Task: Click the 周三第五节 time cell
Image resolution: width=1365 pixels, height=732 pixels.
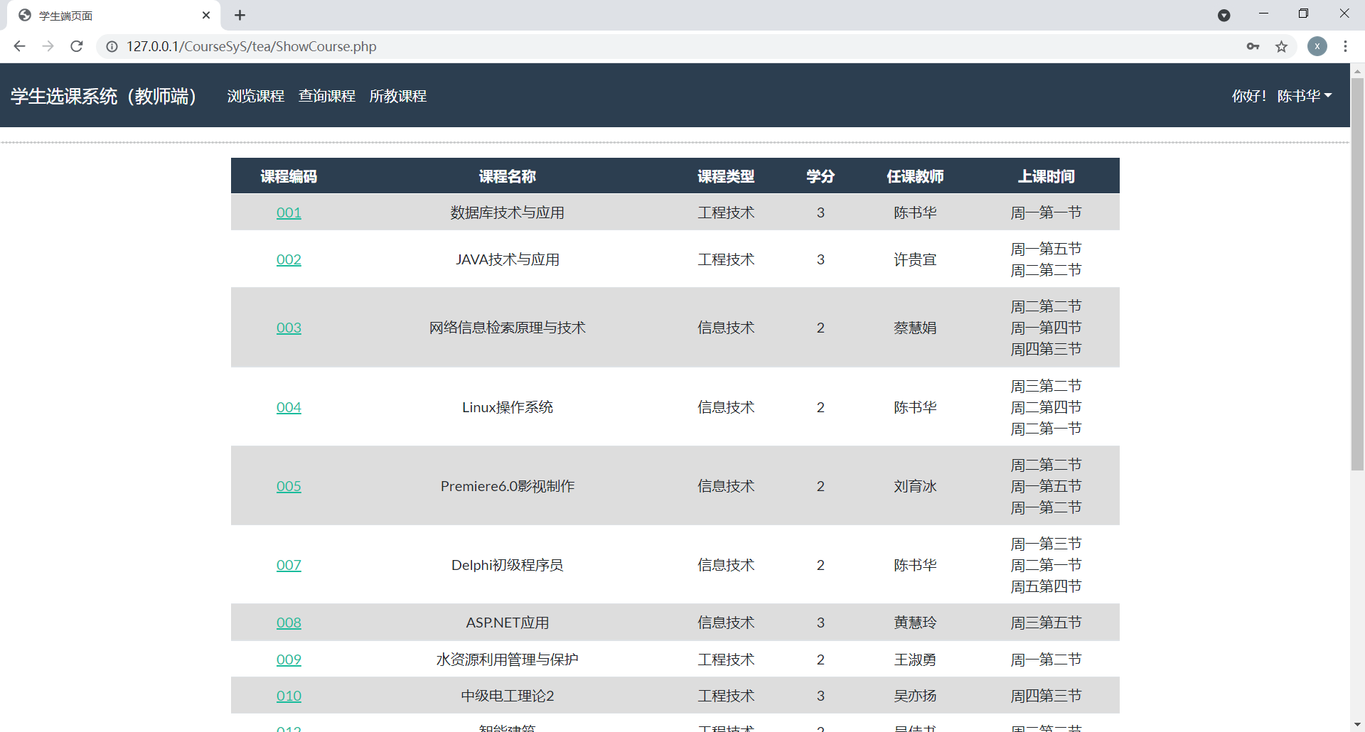Action: click(x=1046, y=623)
